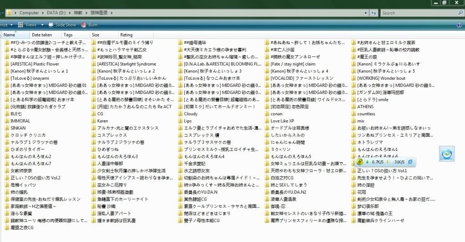The image size is (465, 242).
Task: Select folder name にゃんにゃん時間
Action: click(288, 142)
